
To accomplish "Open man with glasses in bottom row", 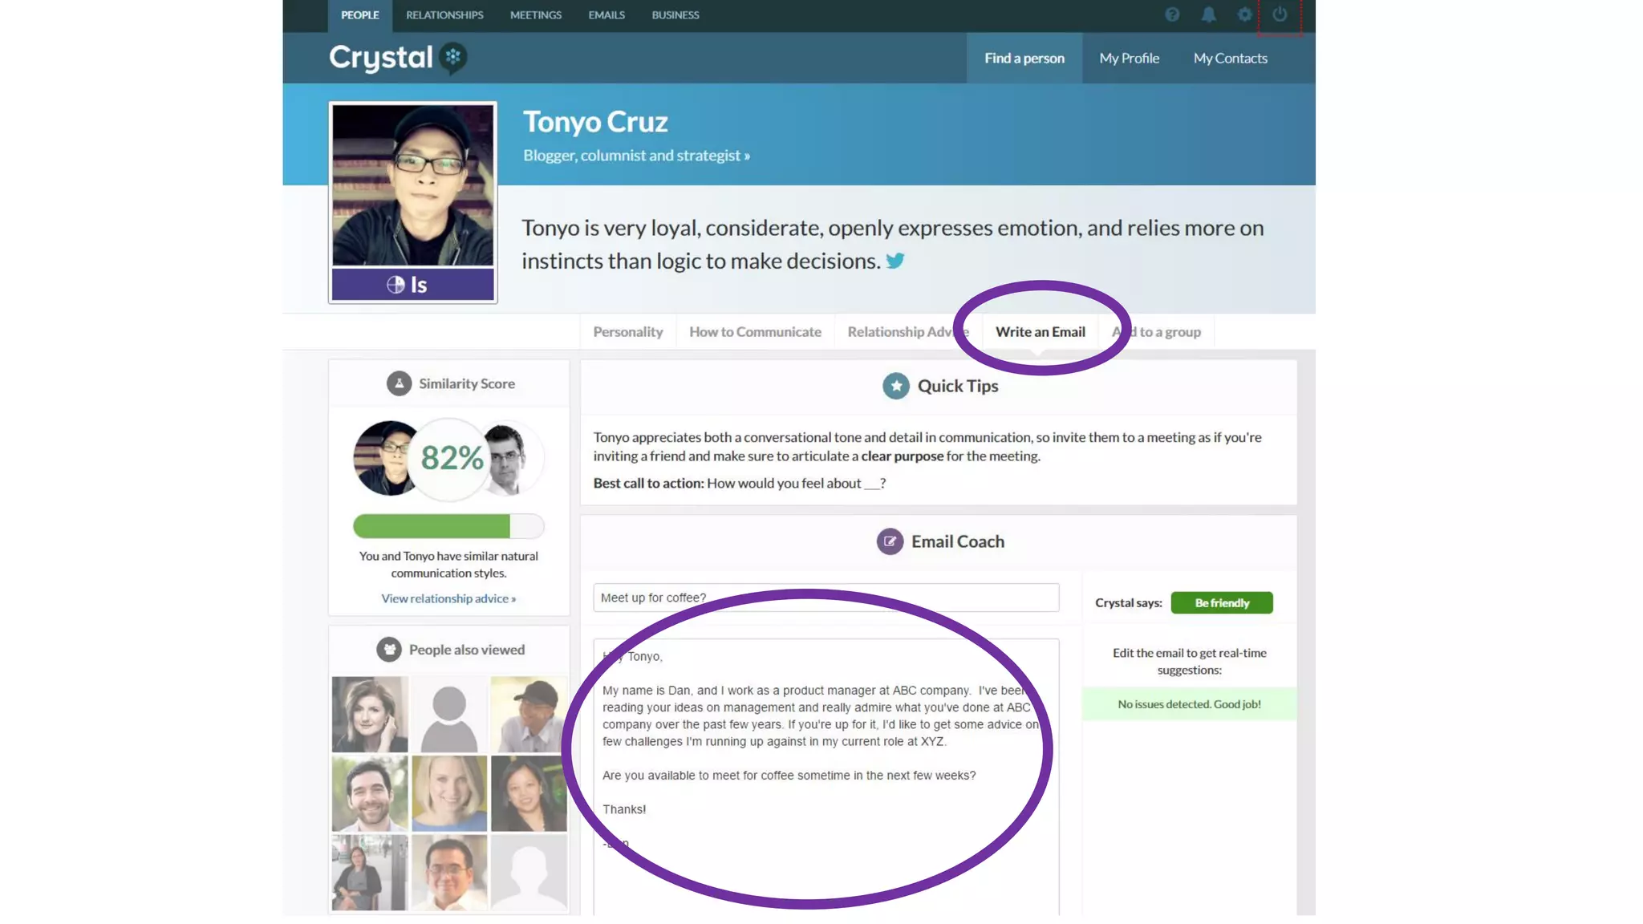I will point(449,873).
